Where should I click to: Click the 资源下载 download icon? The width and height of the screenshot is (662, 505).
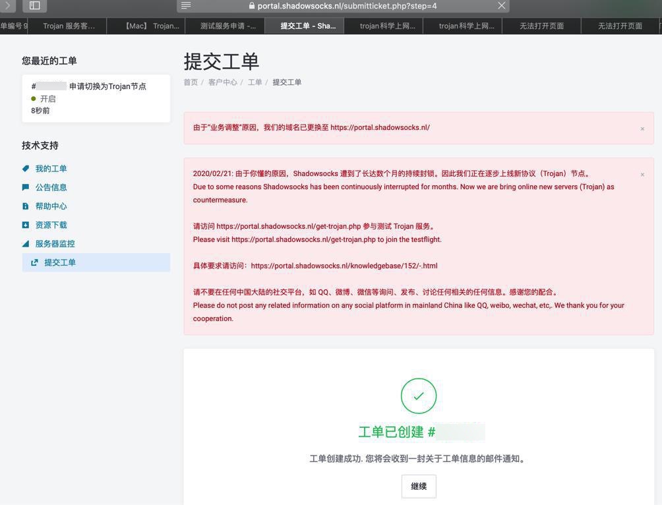click(x=26, y=225)
